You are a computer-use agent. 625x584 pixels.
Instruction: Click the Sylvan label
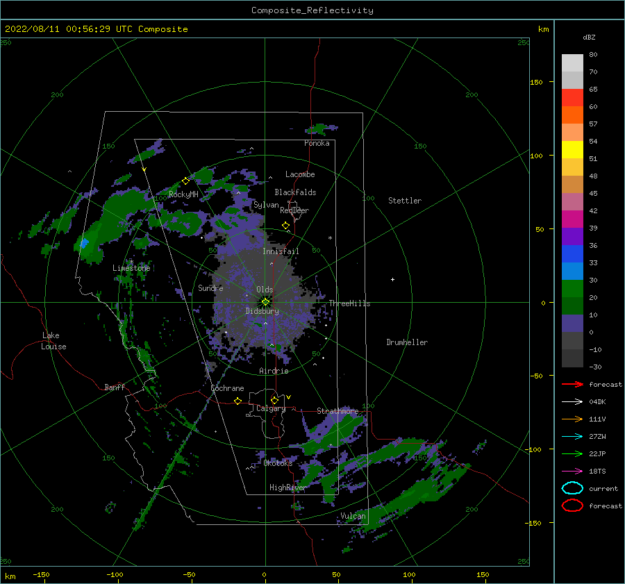click(266, 205)
